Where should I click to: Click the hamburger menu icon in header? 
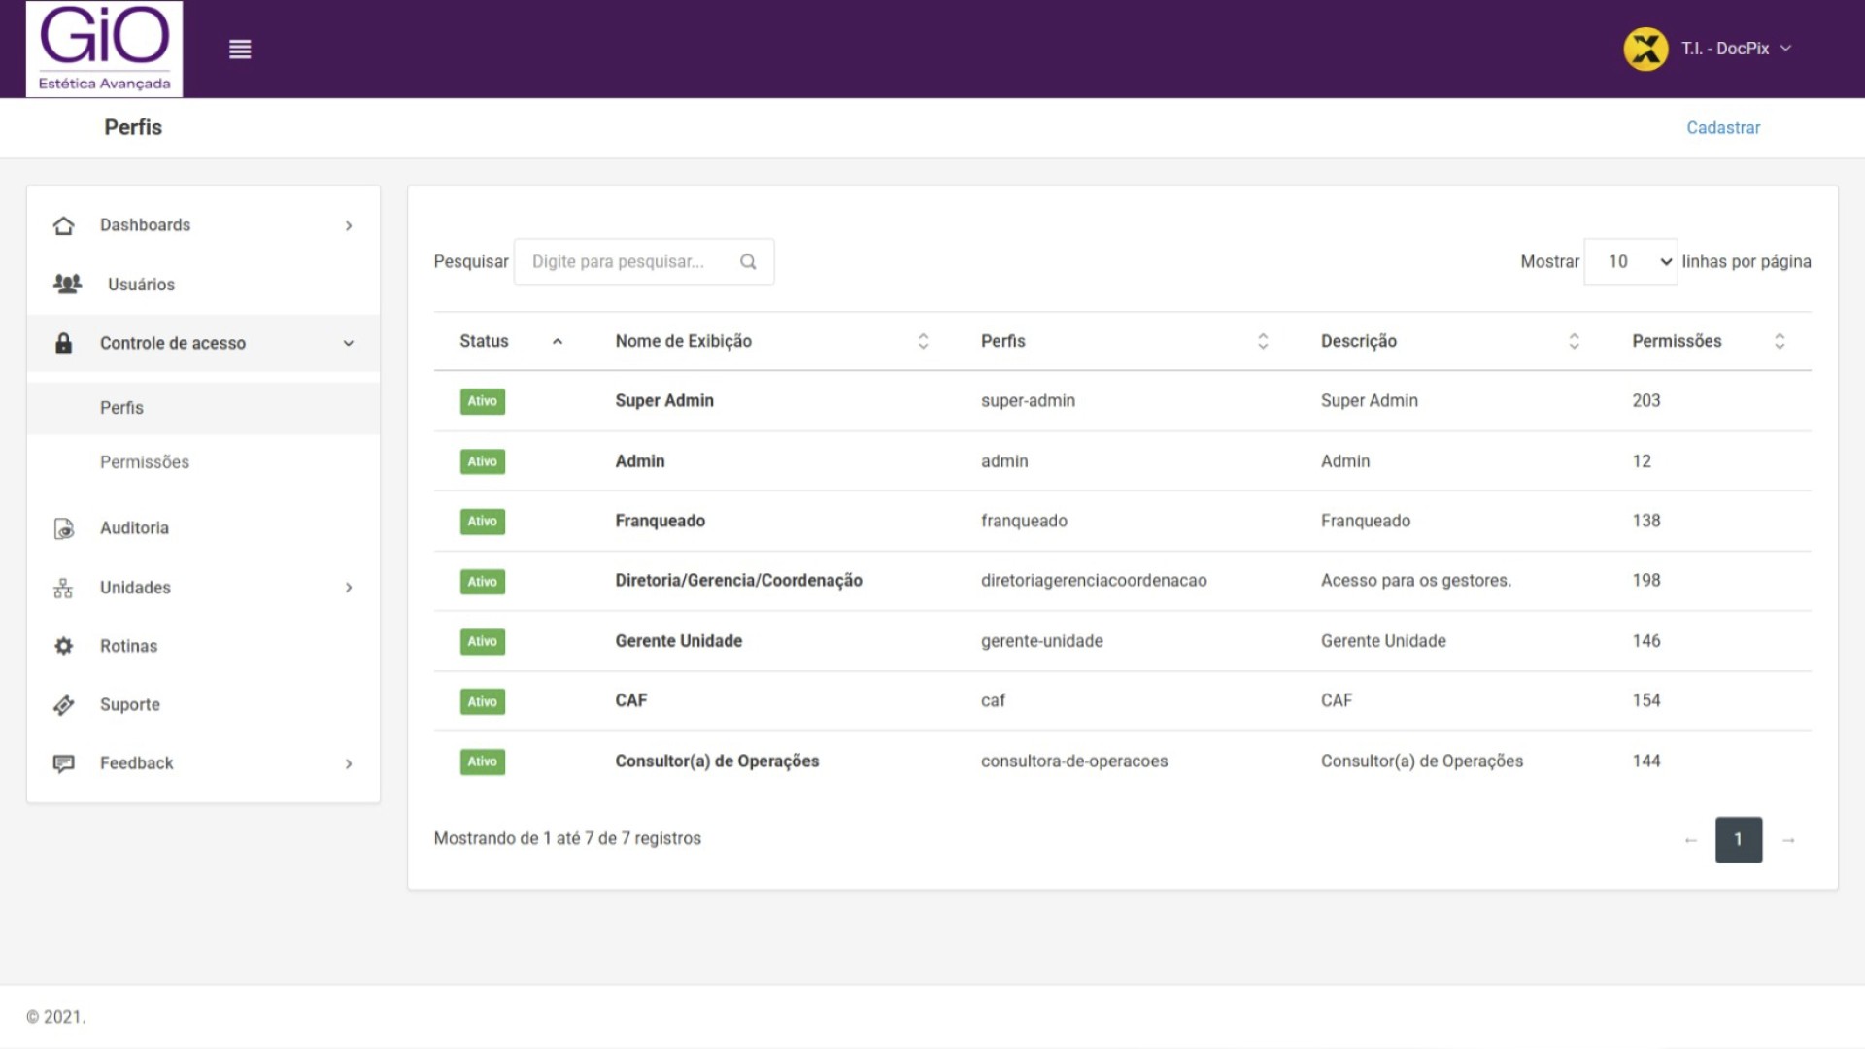[240, 49]
